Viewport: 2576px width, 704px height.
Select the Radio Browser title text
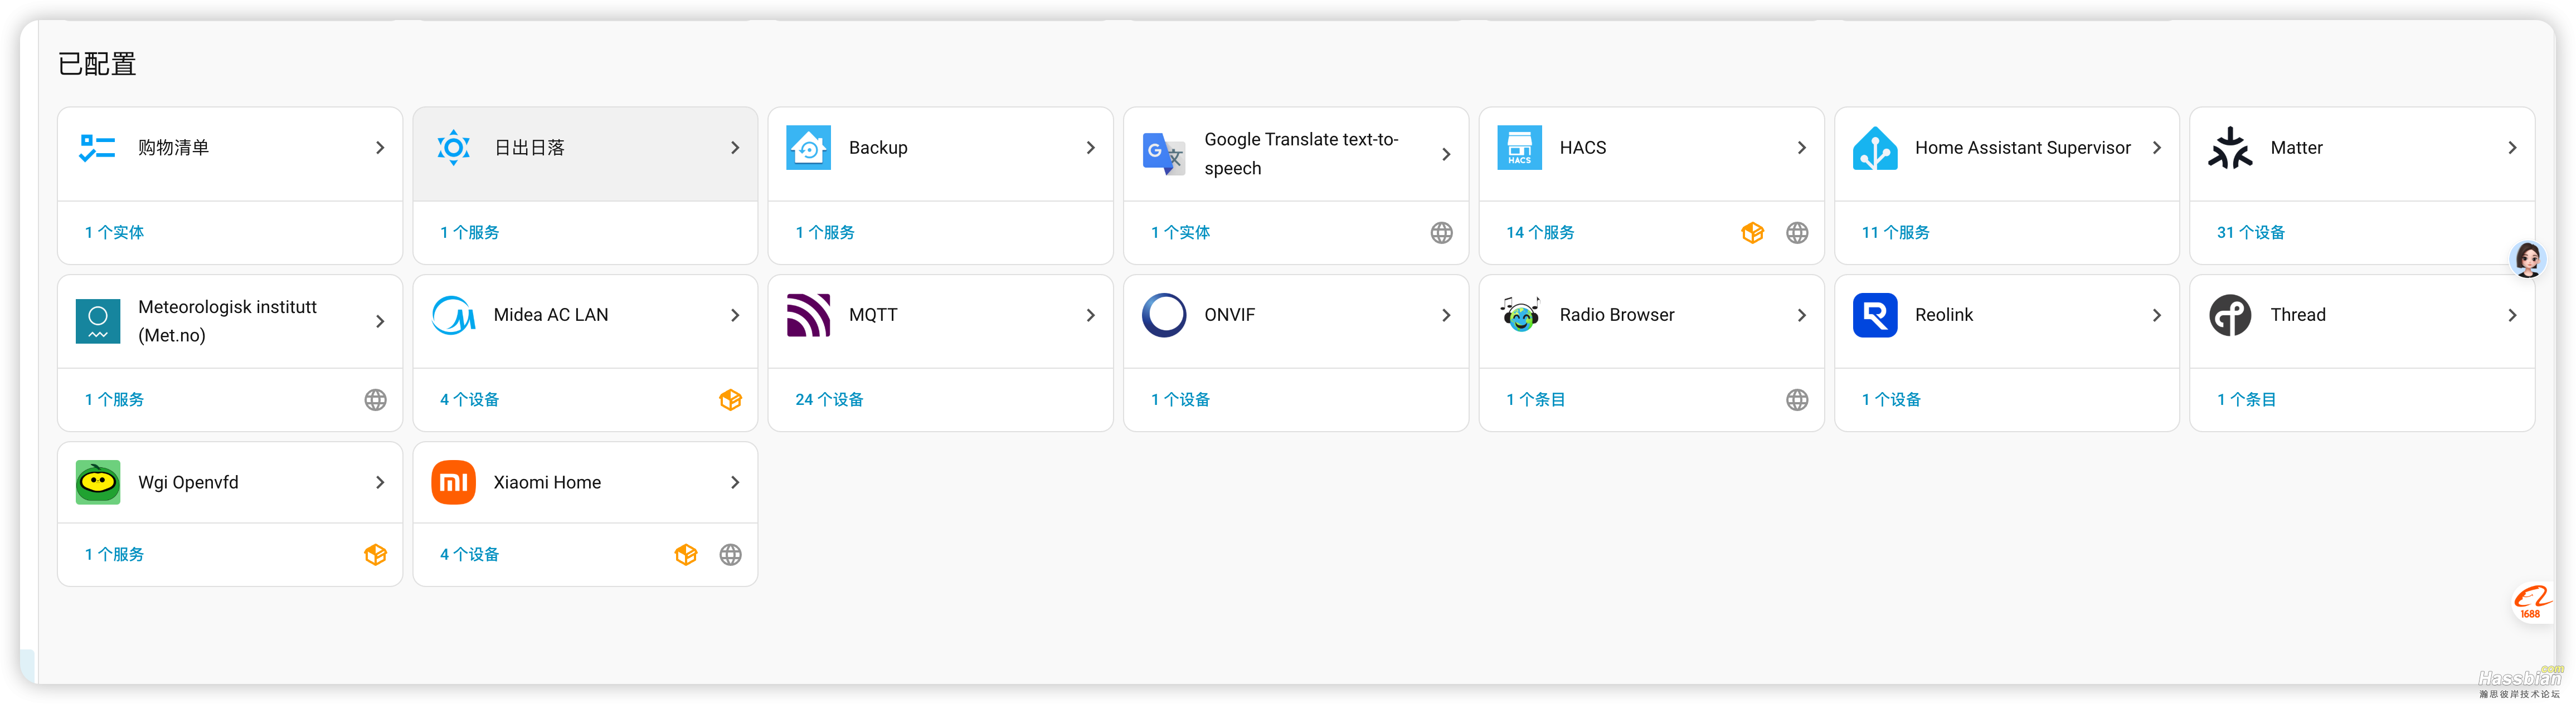pyautogui.click(x=1616, y=315)
